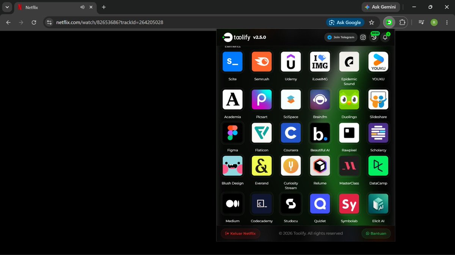Select the SciSpace icon
The height and width of the screenshot is (255, 455).
tap(291, 99)
